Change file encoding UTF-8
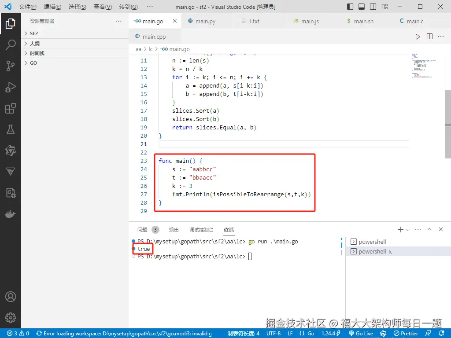The height and width of the screenshot is (338, 451). 273,334
